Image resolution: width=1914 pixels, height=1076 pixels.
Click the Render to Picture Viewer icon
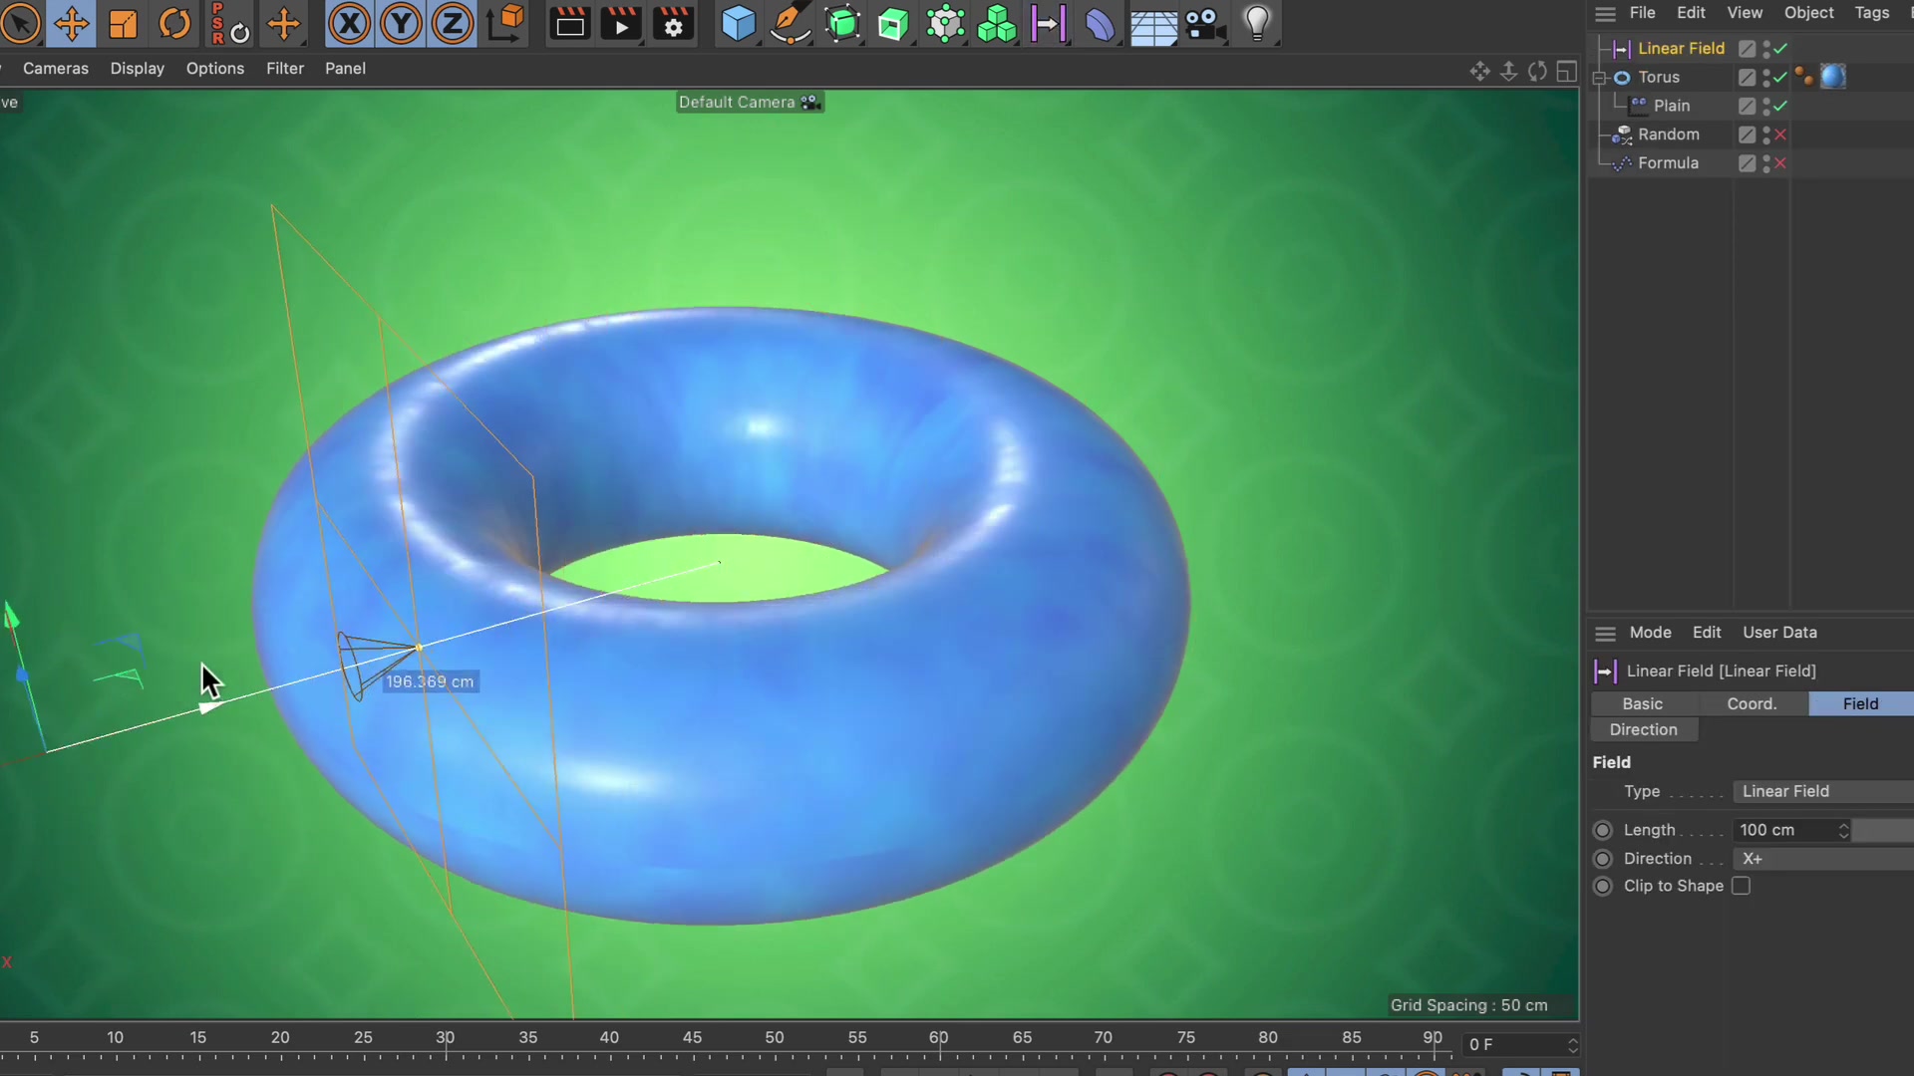[x=620, y=23]
